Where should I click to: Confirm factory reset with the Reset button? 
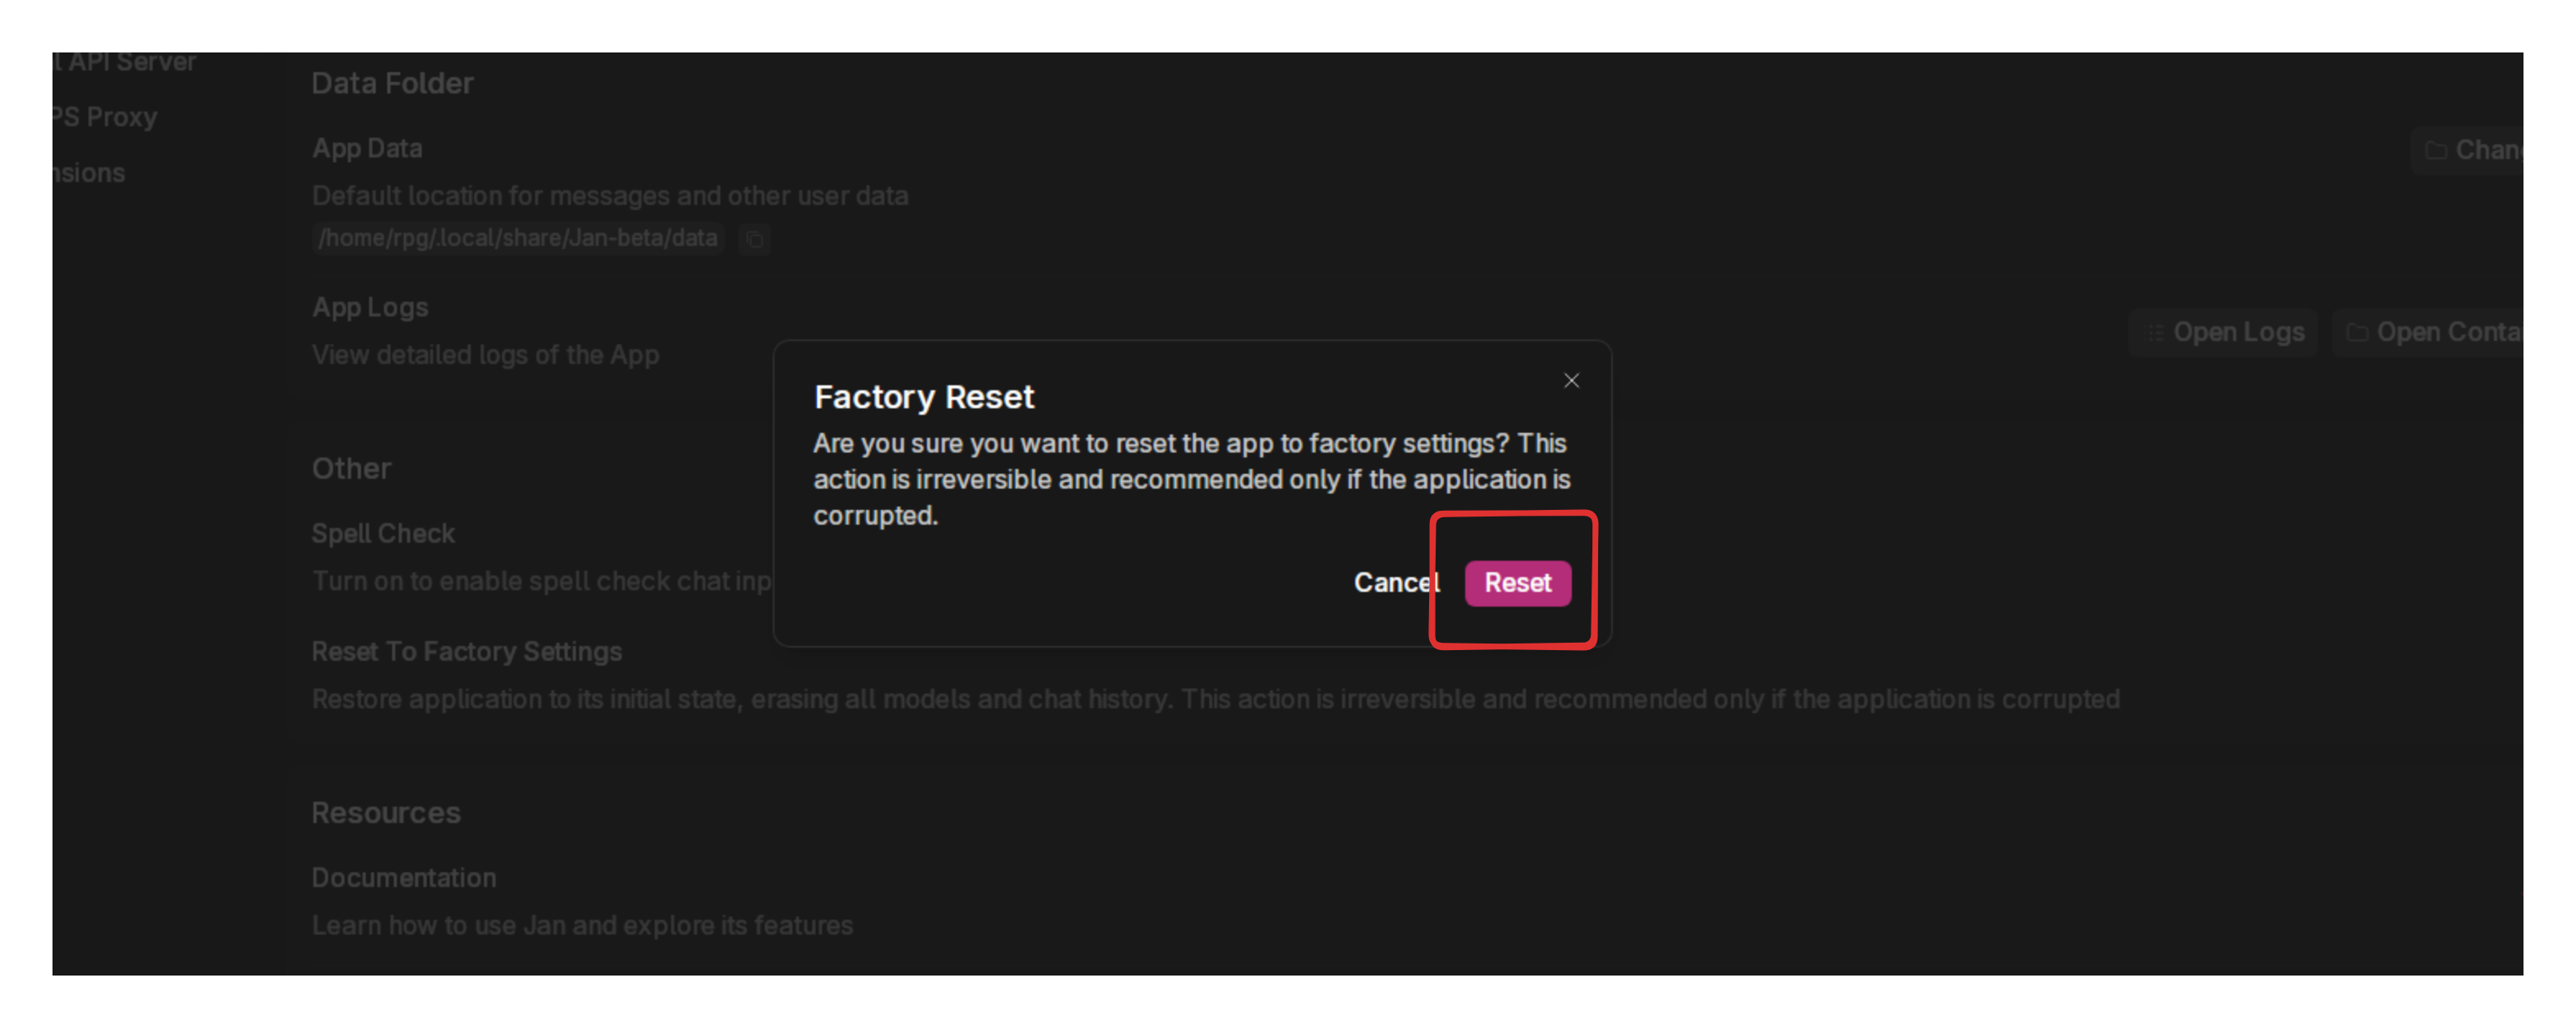point(1517,584)
